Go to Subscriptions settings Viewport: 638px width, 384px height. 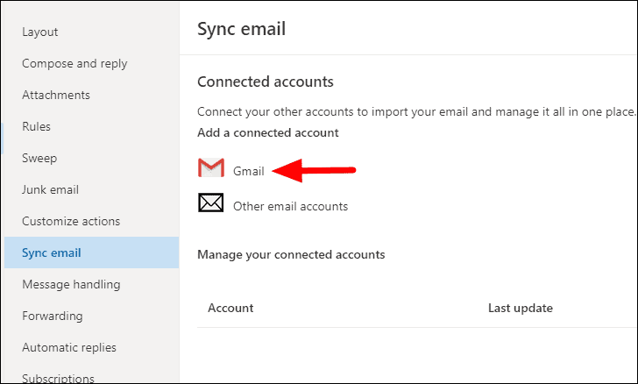tap(58, 379)
